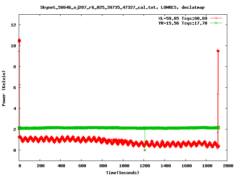Click the y-axis tick label 4

click(15, 109)
